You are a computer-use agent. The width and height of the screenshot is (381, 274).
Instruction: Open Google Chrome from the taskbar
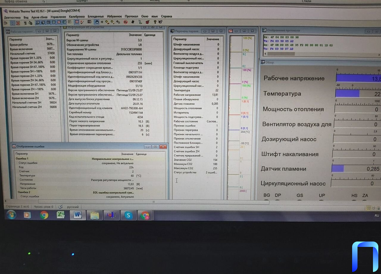(44, 215)
